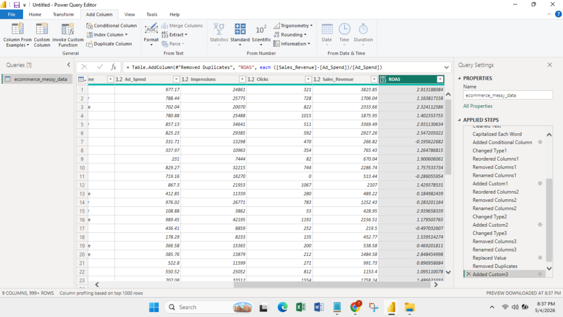Open All Properties link

click(478, 106)
